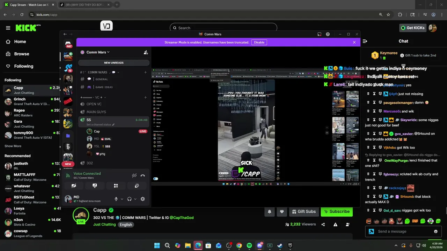Click the Kick logo

(28, 28)
